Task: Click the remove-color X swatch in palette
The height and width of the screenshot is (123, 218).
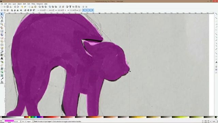Action: click(1, 117)
